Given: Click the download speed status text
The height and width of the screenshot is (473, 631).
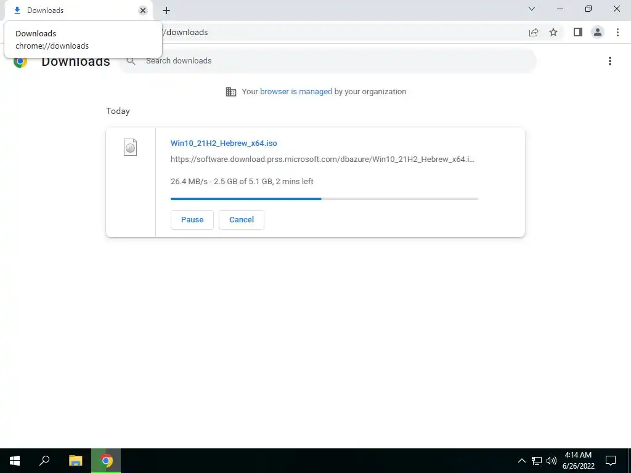Looking at the screenshot, I should (x=242, y=182).
